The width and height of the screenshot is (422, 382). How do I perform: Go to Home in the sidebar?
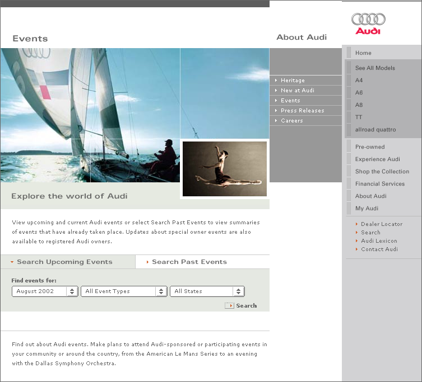tap(363, 53)
